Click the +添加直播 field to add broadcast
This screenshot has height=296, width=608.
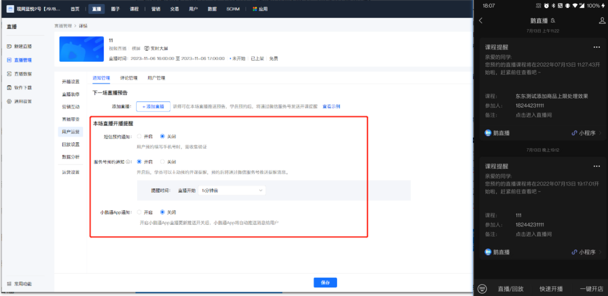(x=153, y=106)
